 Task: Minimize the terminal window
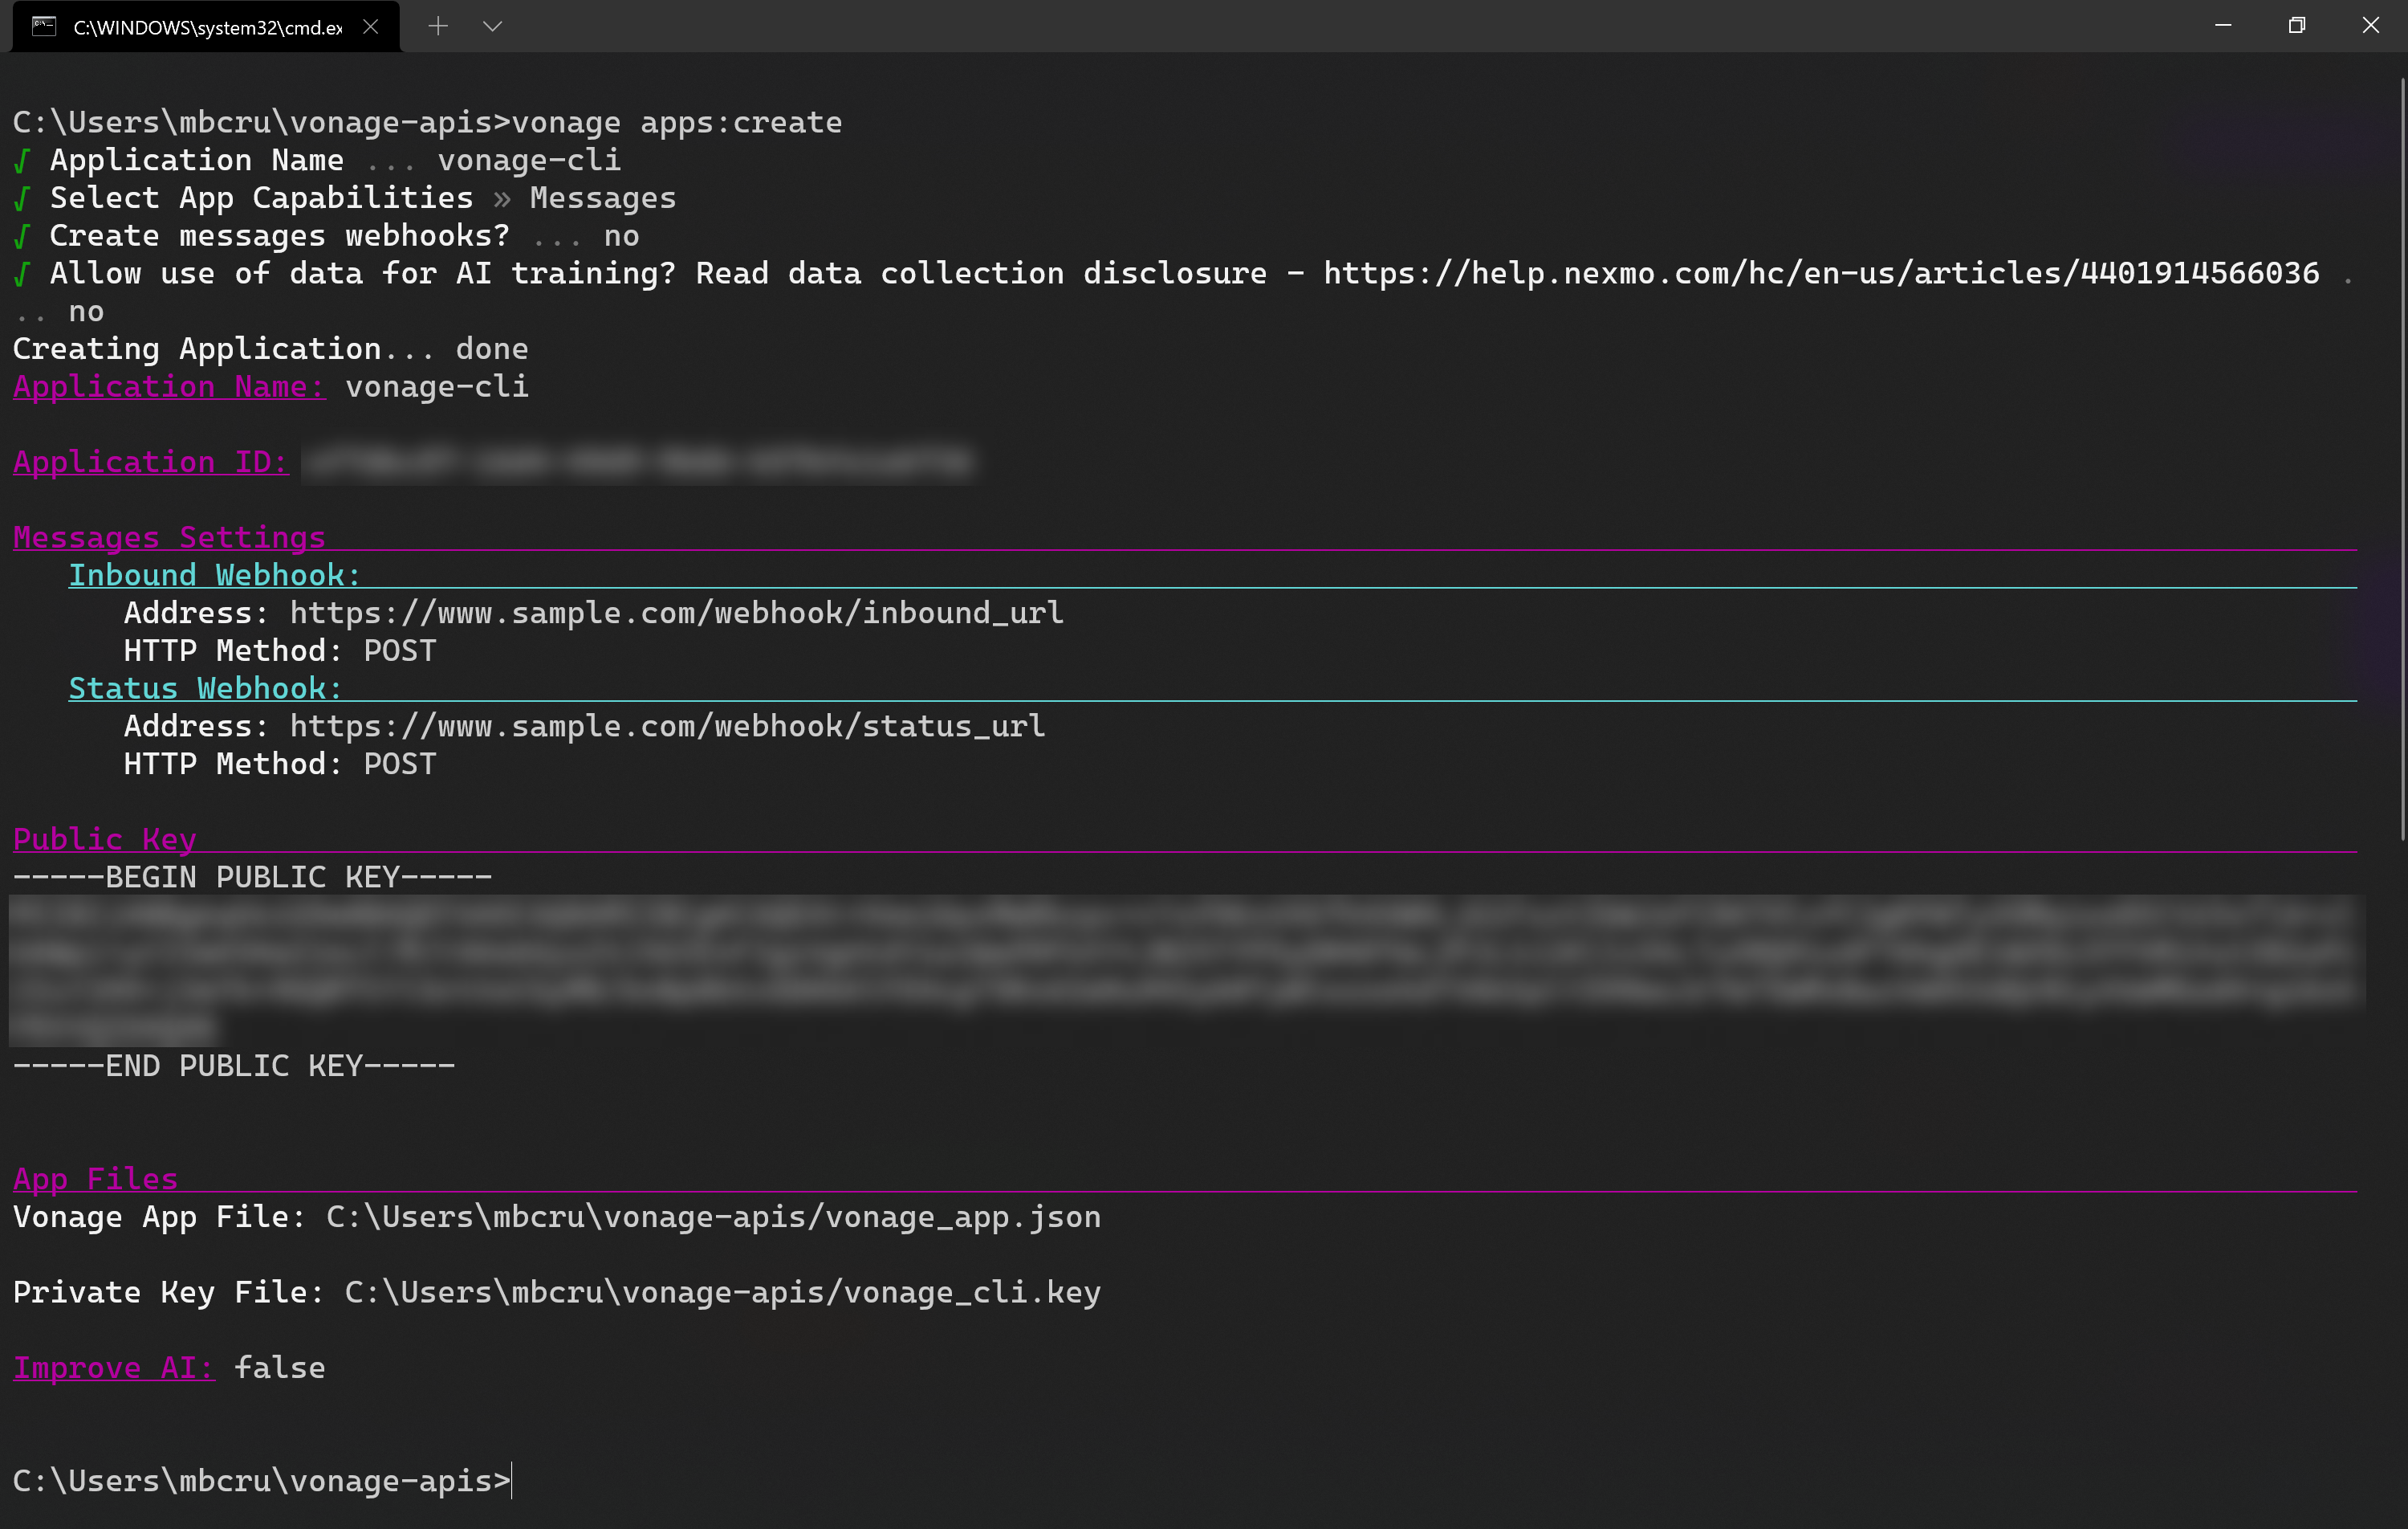coord(2223,26)
